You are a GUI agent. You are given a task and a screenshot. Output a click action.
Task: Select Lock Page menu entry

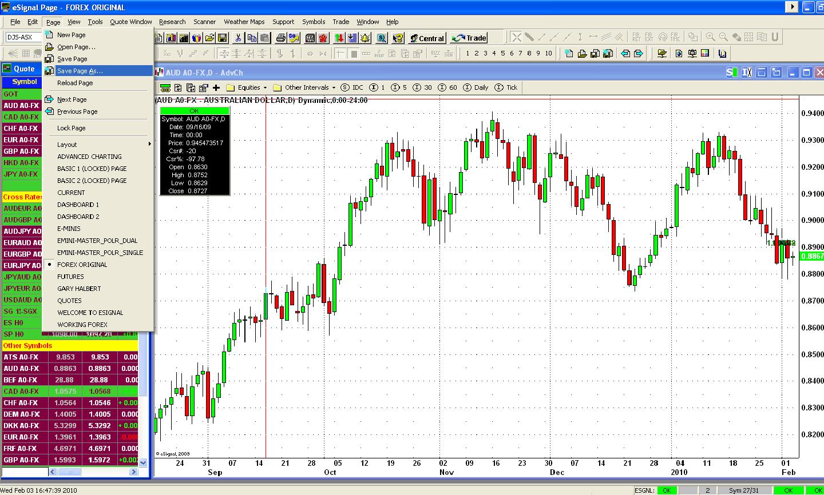97,128
